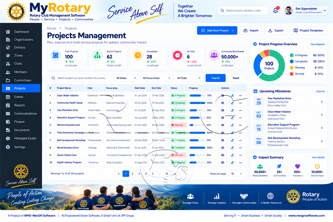
Task: Click the On Hold card icon
Action: coord(178,55)
